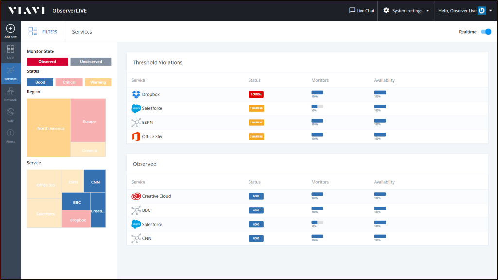The width and height of the screenshot is (498, 280).
Task: Select the Salesforce tile in Service treemap
Action: point(44,213)
